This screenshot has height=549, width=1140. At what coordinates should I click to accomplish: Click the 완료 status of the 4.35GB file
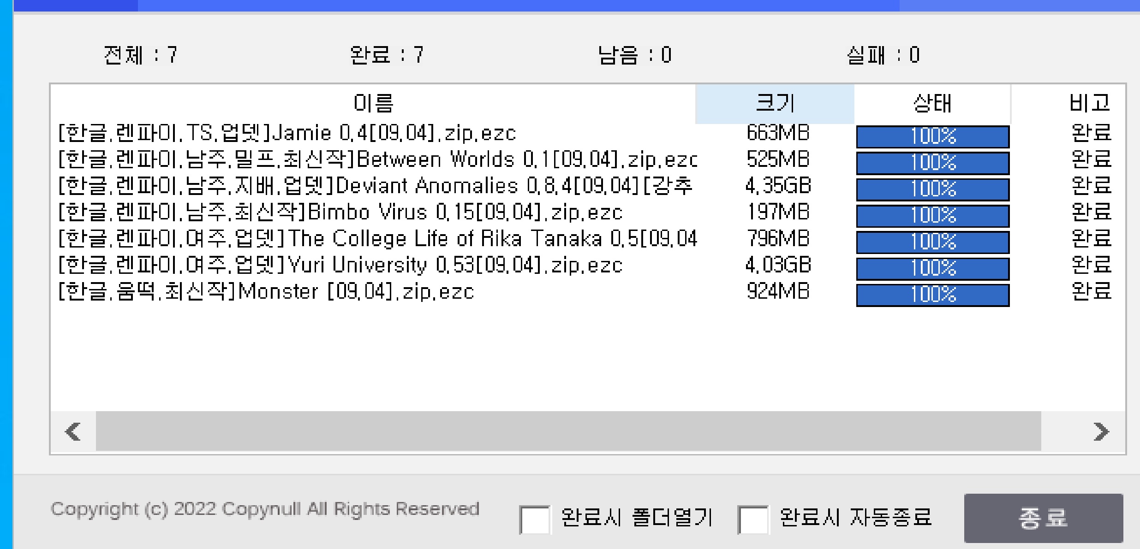pos(1091,186)
